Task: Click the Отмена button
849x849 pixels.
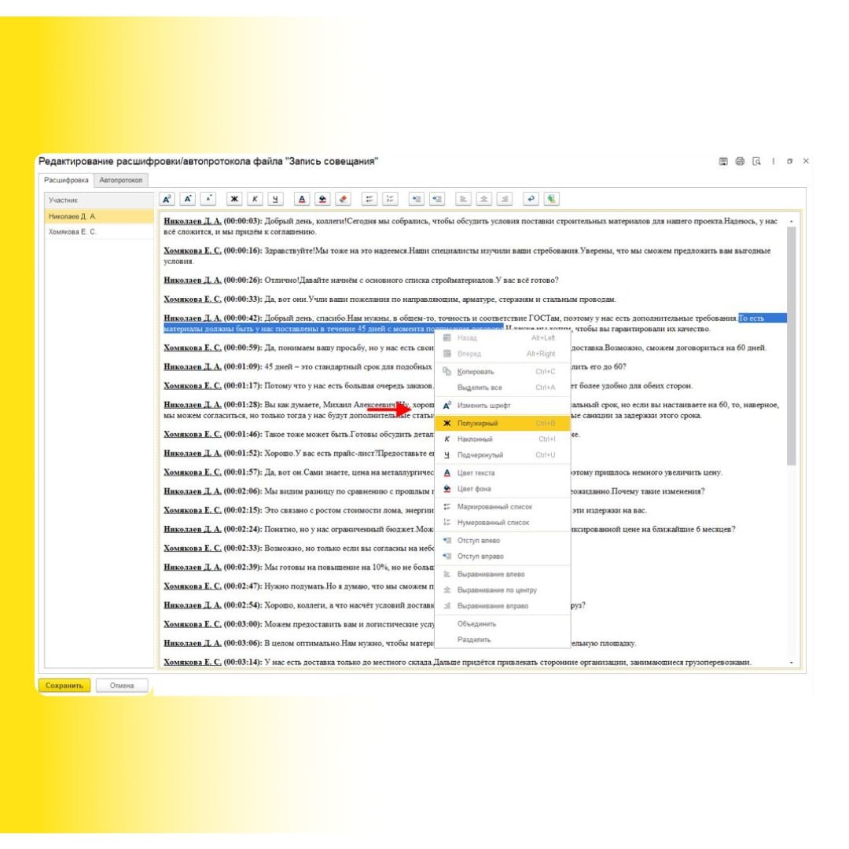Action: (122, 685)
